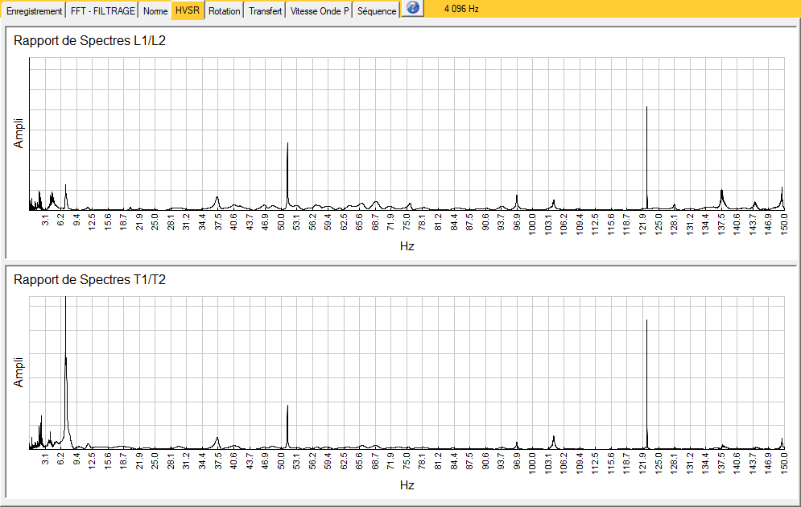Click the 75.0 tick label on T1/T2 axis
801x507 pixels.
click(407, 461)
